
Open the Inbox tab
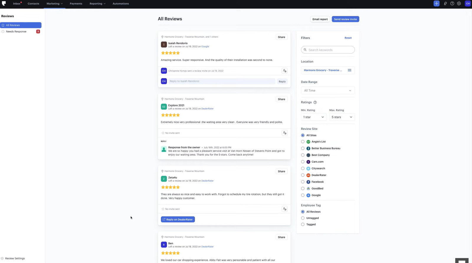pyautogui.click(x=17, y=4)
